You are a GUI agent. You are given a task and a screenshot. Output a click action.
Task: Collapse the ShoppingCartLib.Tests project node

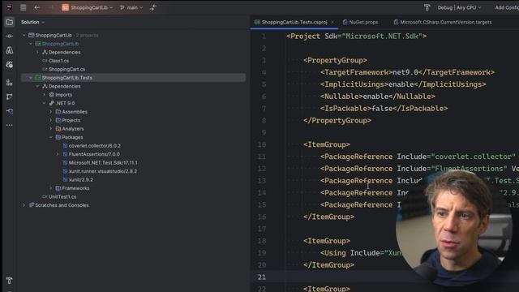31,78
